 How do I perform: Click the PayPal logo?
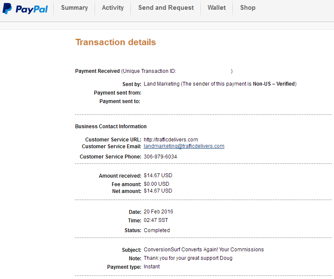click(x=25, y=9)
